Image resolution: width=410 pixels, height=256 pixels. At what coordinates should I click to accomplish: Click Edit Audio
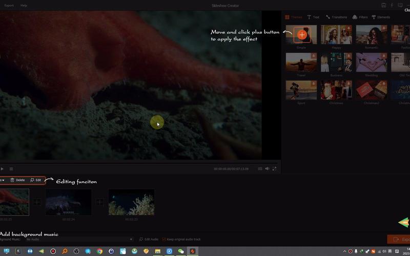point(149,239)
